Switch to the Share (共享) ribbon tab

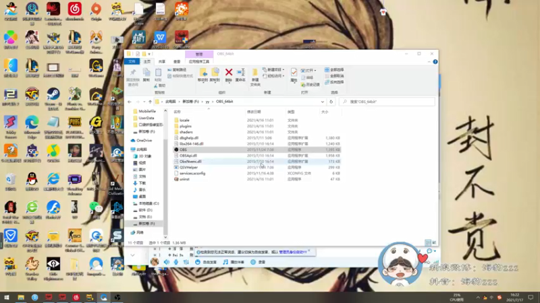pyautogui.click(x=162, y=61)
